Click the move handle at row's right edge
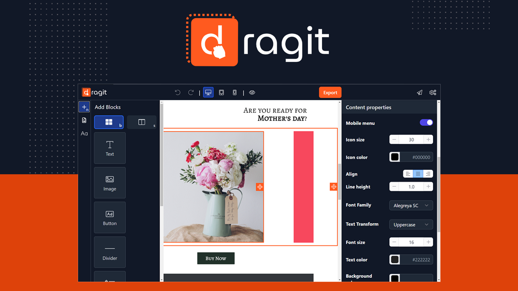The height and width of the screenshot is (291, 518). point(333,186)
